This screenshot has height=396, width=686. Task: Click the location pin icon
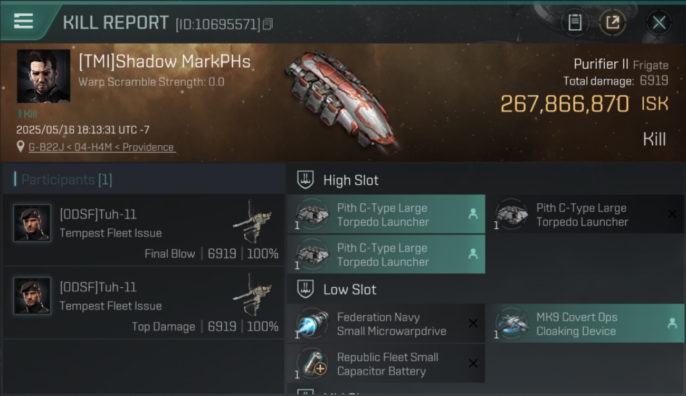click(x=21, y=147)
